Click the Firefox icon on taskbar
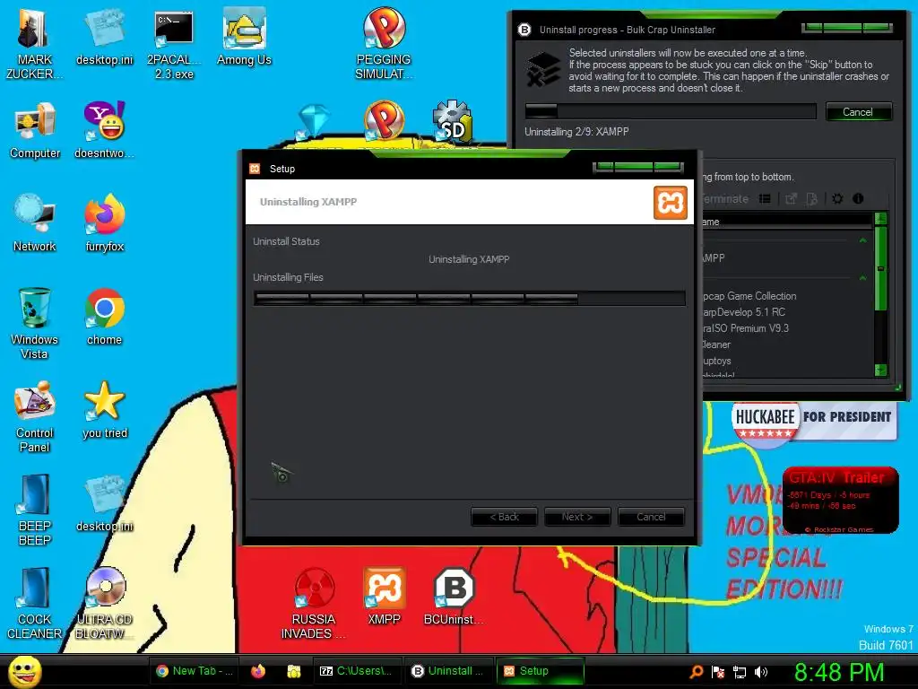 pos(257,671)
